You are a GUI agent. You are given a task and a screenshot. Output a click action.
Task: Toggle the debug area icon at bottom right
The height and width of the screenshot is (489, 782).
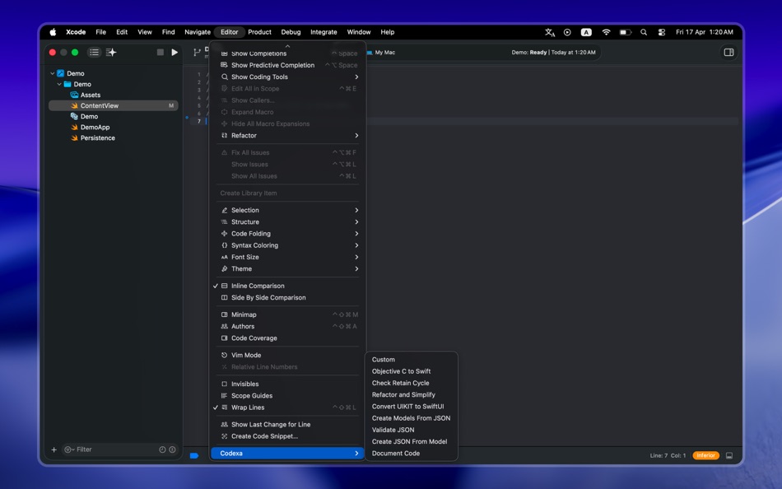coord(729,455)
